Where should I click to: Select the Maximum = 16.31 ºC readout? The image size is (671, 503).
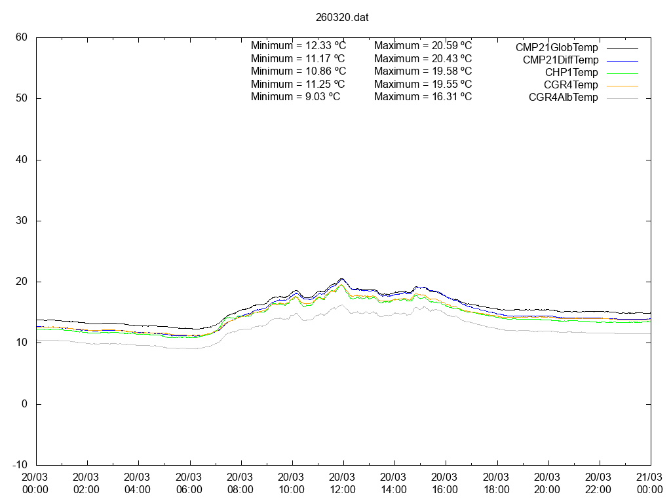(x=423, y=96)
